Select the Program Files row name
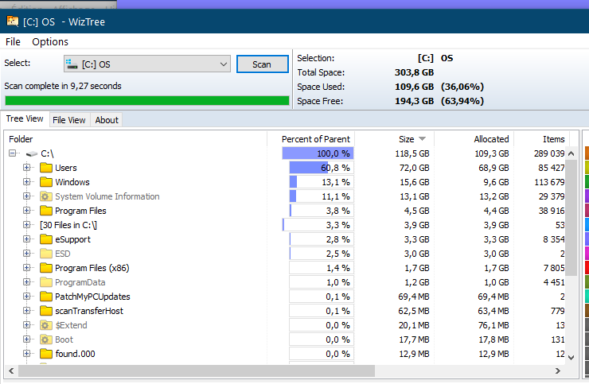The width and height of the screenshot is (589, 384). point(80,211)
